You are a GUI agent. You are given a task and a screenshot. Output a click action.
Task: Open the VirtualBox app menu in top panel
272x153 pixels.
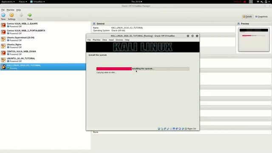click(x=37, y=2)
